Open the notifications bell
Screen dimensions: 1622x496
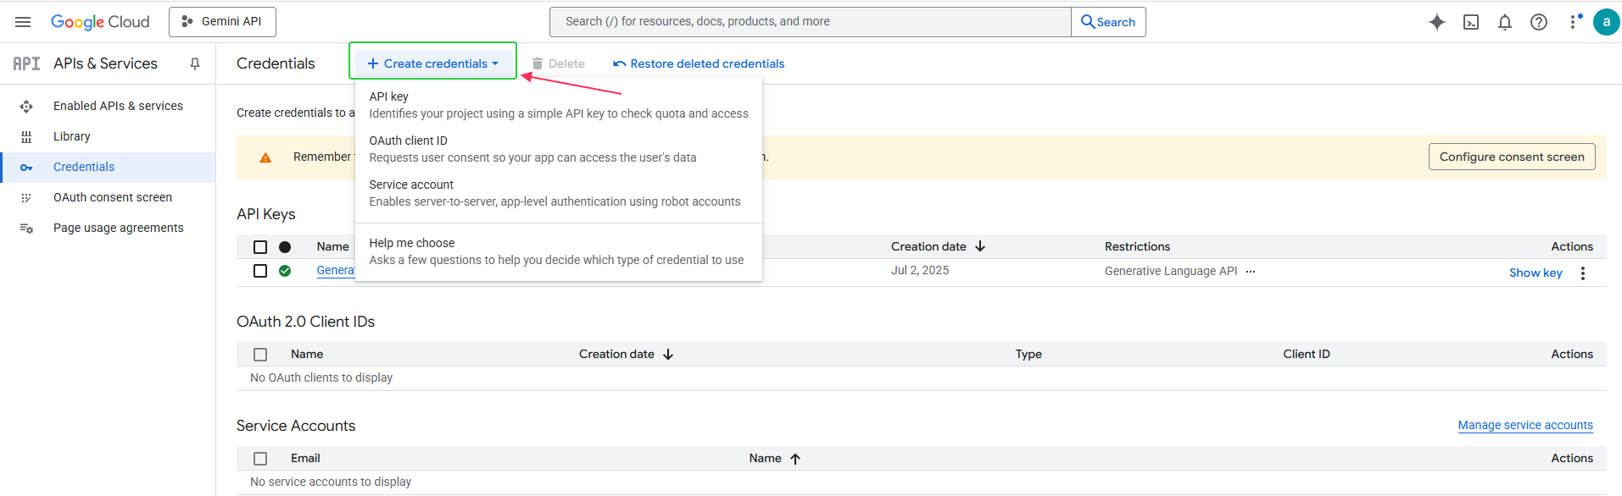(x=1505, y=22)
